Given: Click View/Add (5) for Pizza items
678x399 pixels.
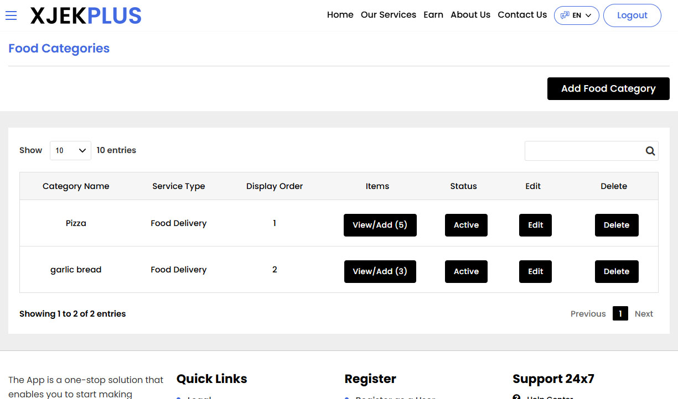Looking at the screenshot, I should [x=380, y=225].
